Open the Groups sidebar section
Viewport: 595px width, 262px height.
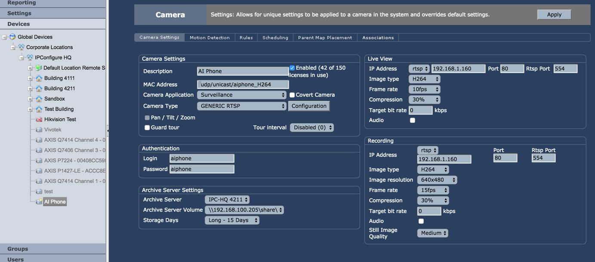pyautogui.click(x=53, y=249)
